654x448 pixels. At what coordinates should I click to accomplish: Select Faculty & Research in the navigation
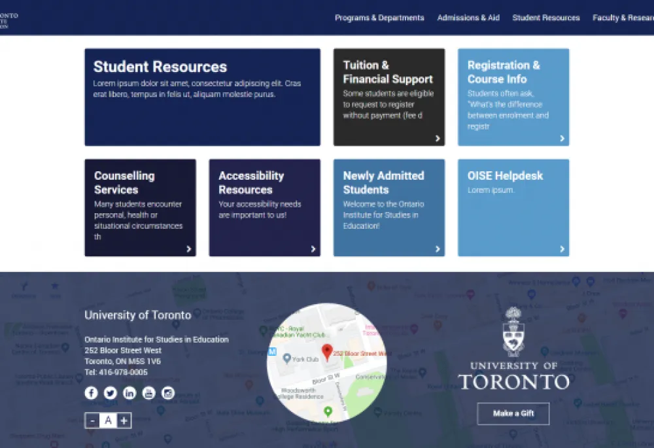tap(623, 18)
